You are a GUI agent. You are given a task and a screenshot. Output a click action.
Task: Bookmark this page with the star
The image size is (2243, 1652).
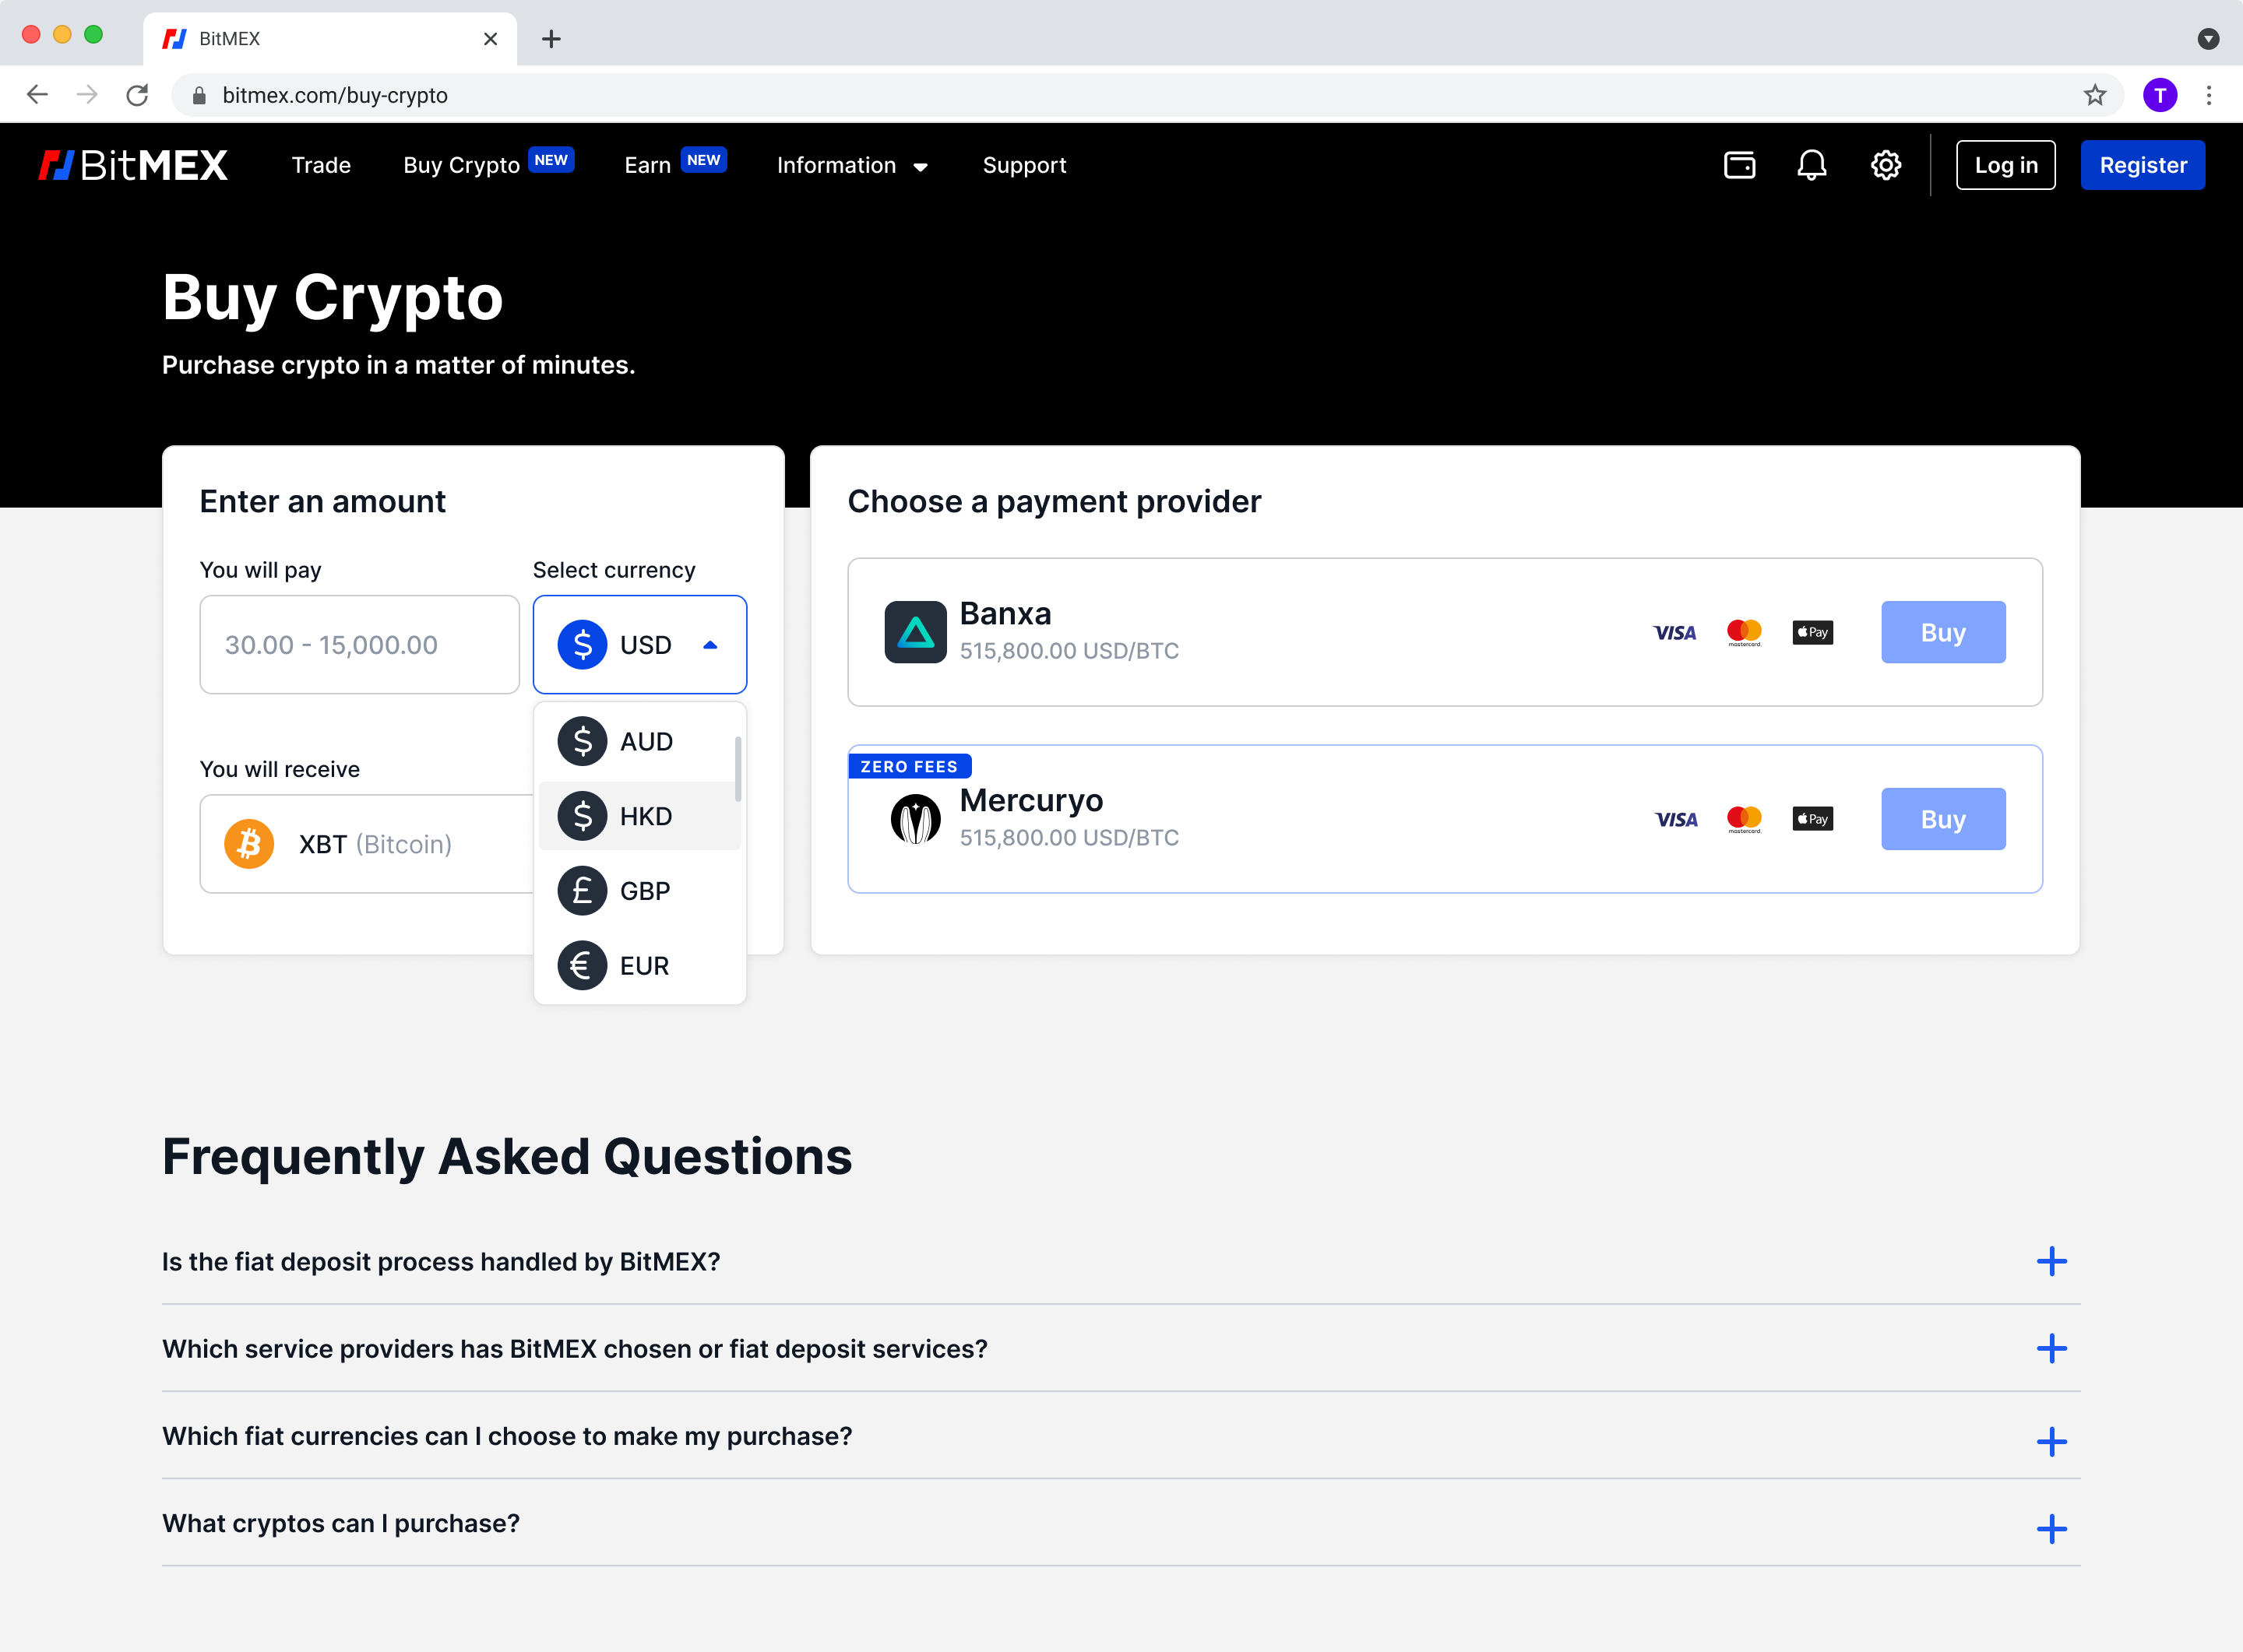click(x=2095, y=95)
